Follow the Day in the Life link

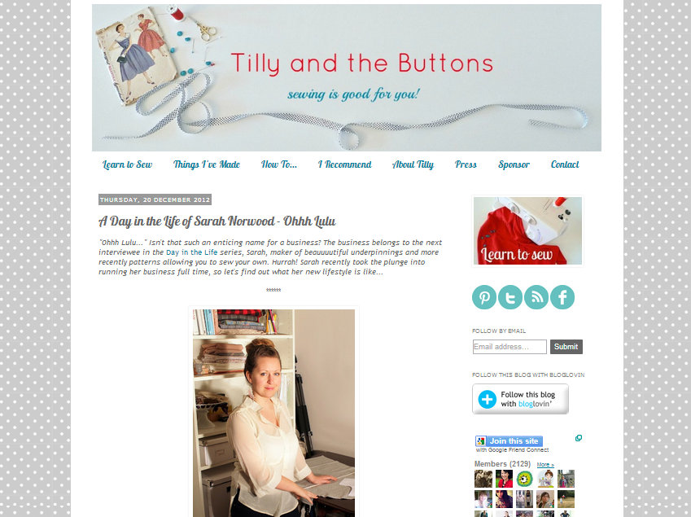pos(192,252)
